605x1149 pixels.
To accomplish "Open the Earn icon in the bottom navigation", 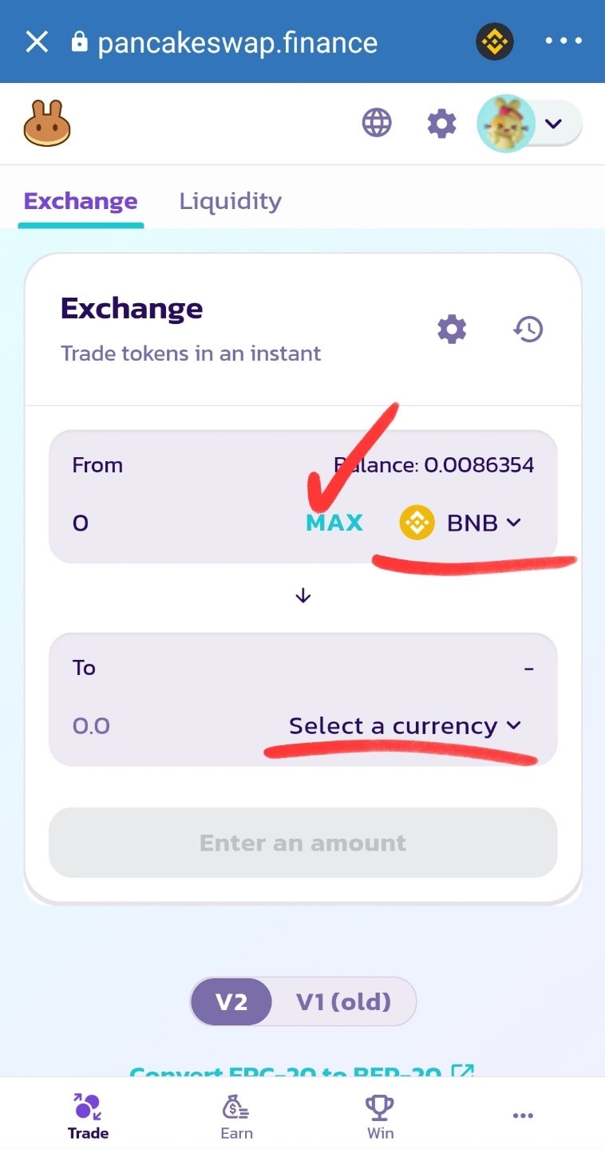I will (235, 1115).
